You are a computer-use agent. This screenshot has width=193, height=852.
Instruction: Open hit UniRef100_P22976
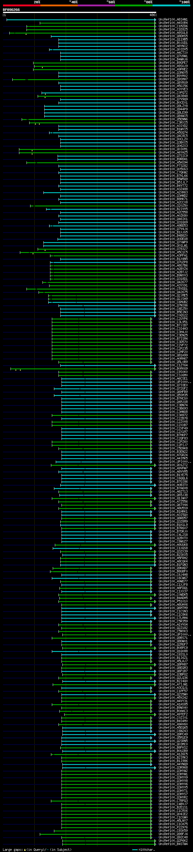click(x=173, y=828)
